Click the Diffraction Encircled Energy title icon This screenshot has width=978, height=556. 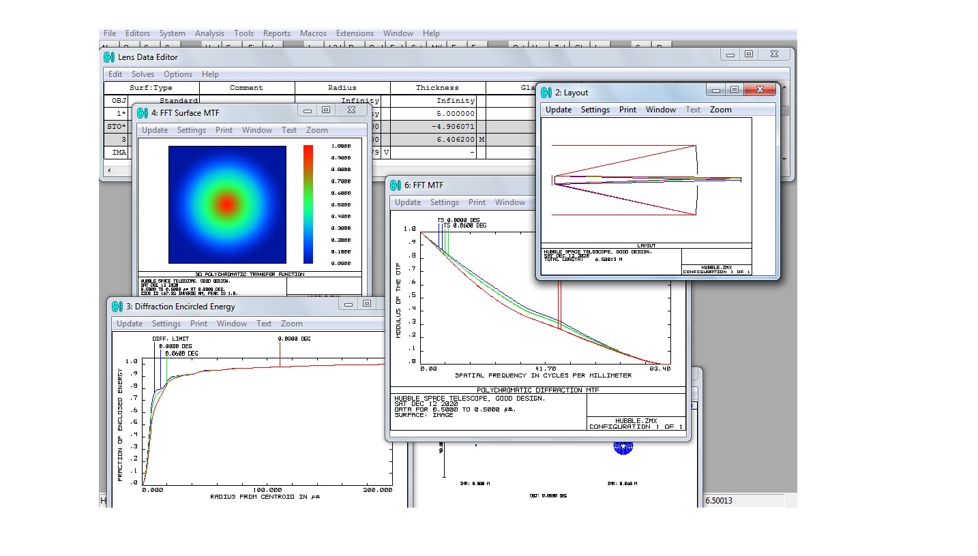118,307
